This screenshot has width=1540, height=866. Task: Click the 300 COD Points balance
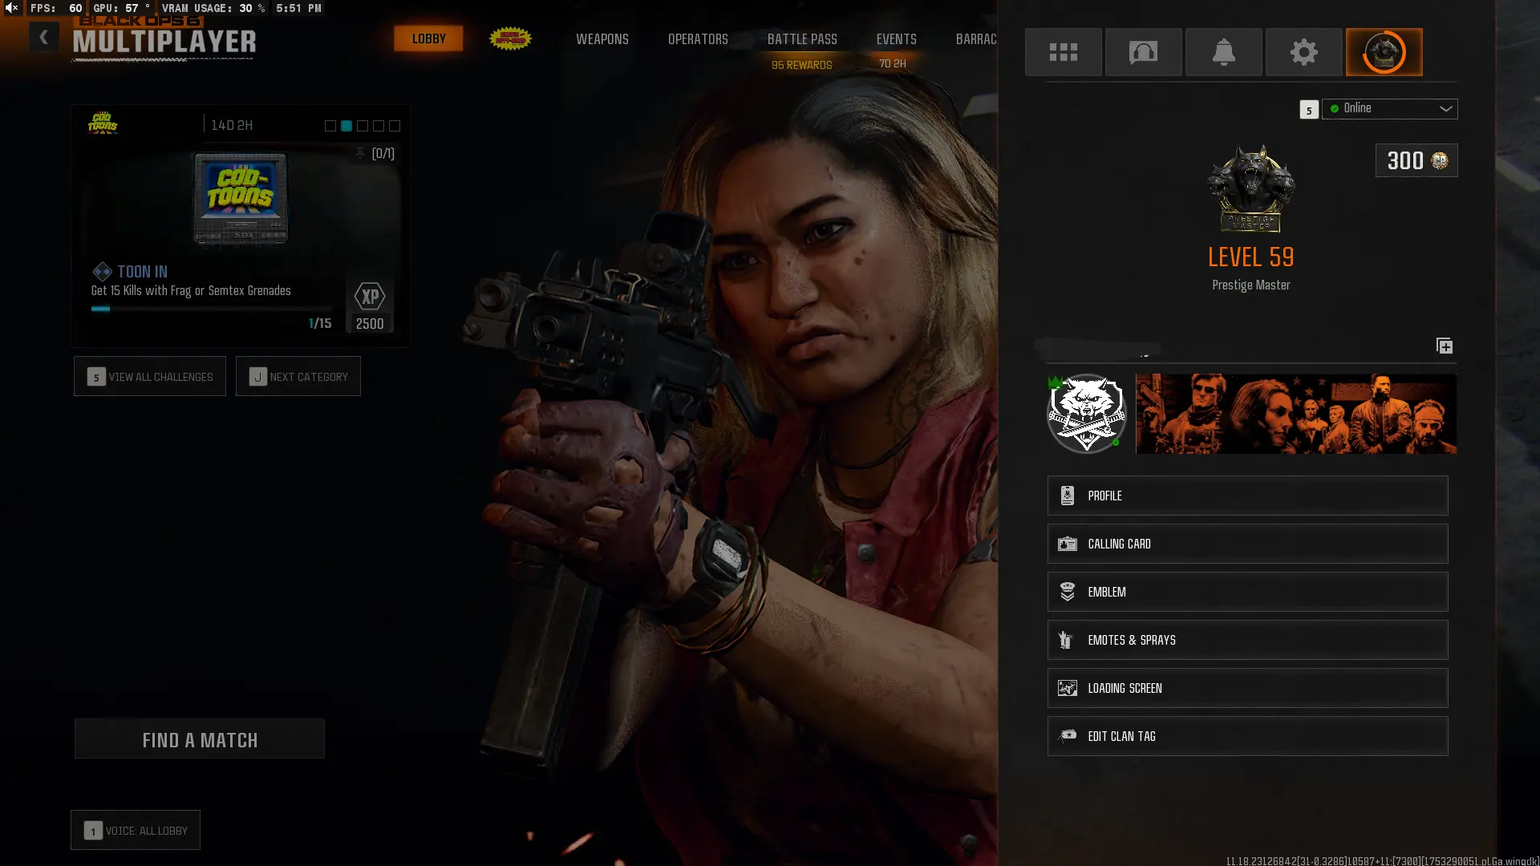coord(1416,160)
